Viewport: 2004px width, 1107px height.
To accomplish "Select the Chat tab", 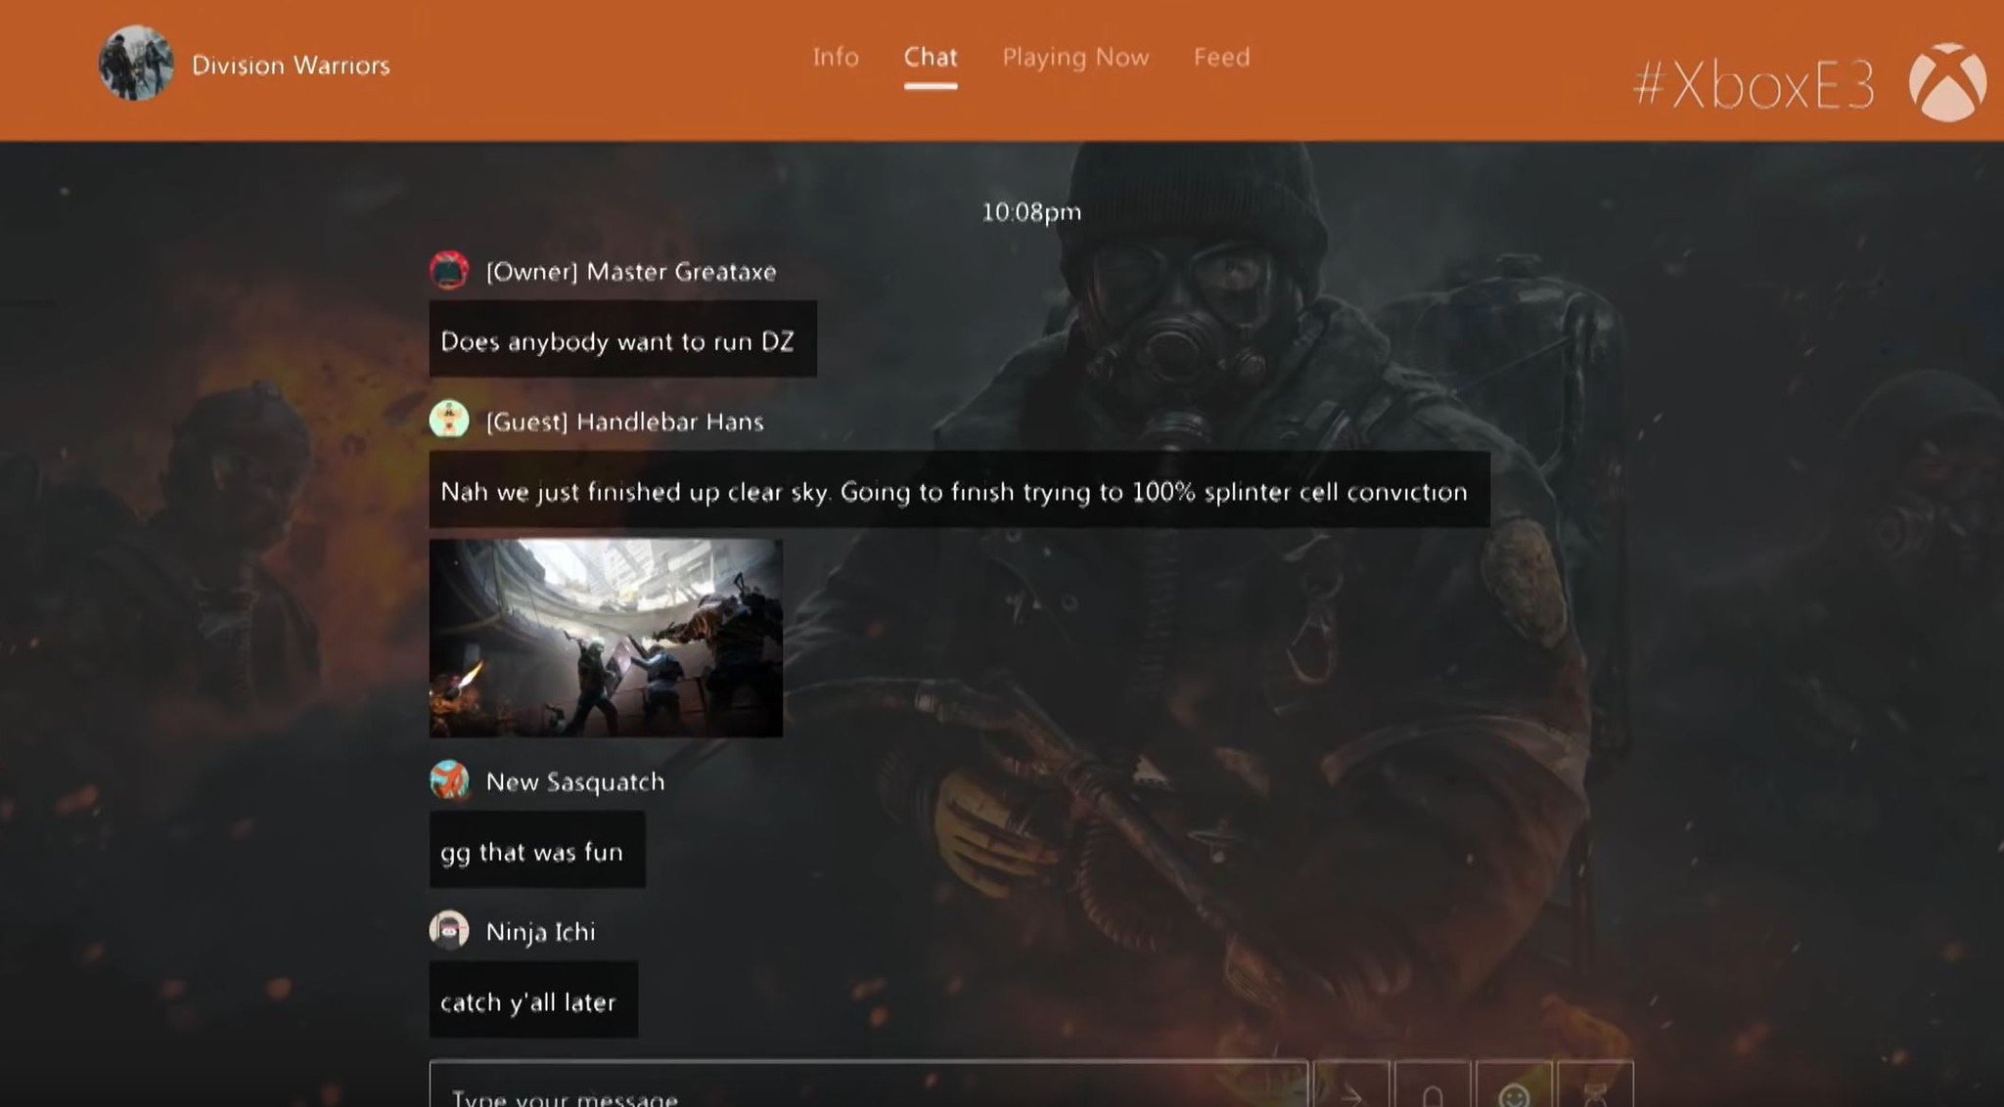I will (x=930, y=58).
